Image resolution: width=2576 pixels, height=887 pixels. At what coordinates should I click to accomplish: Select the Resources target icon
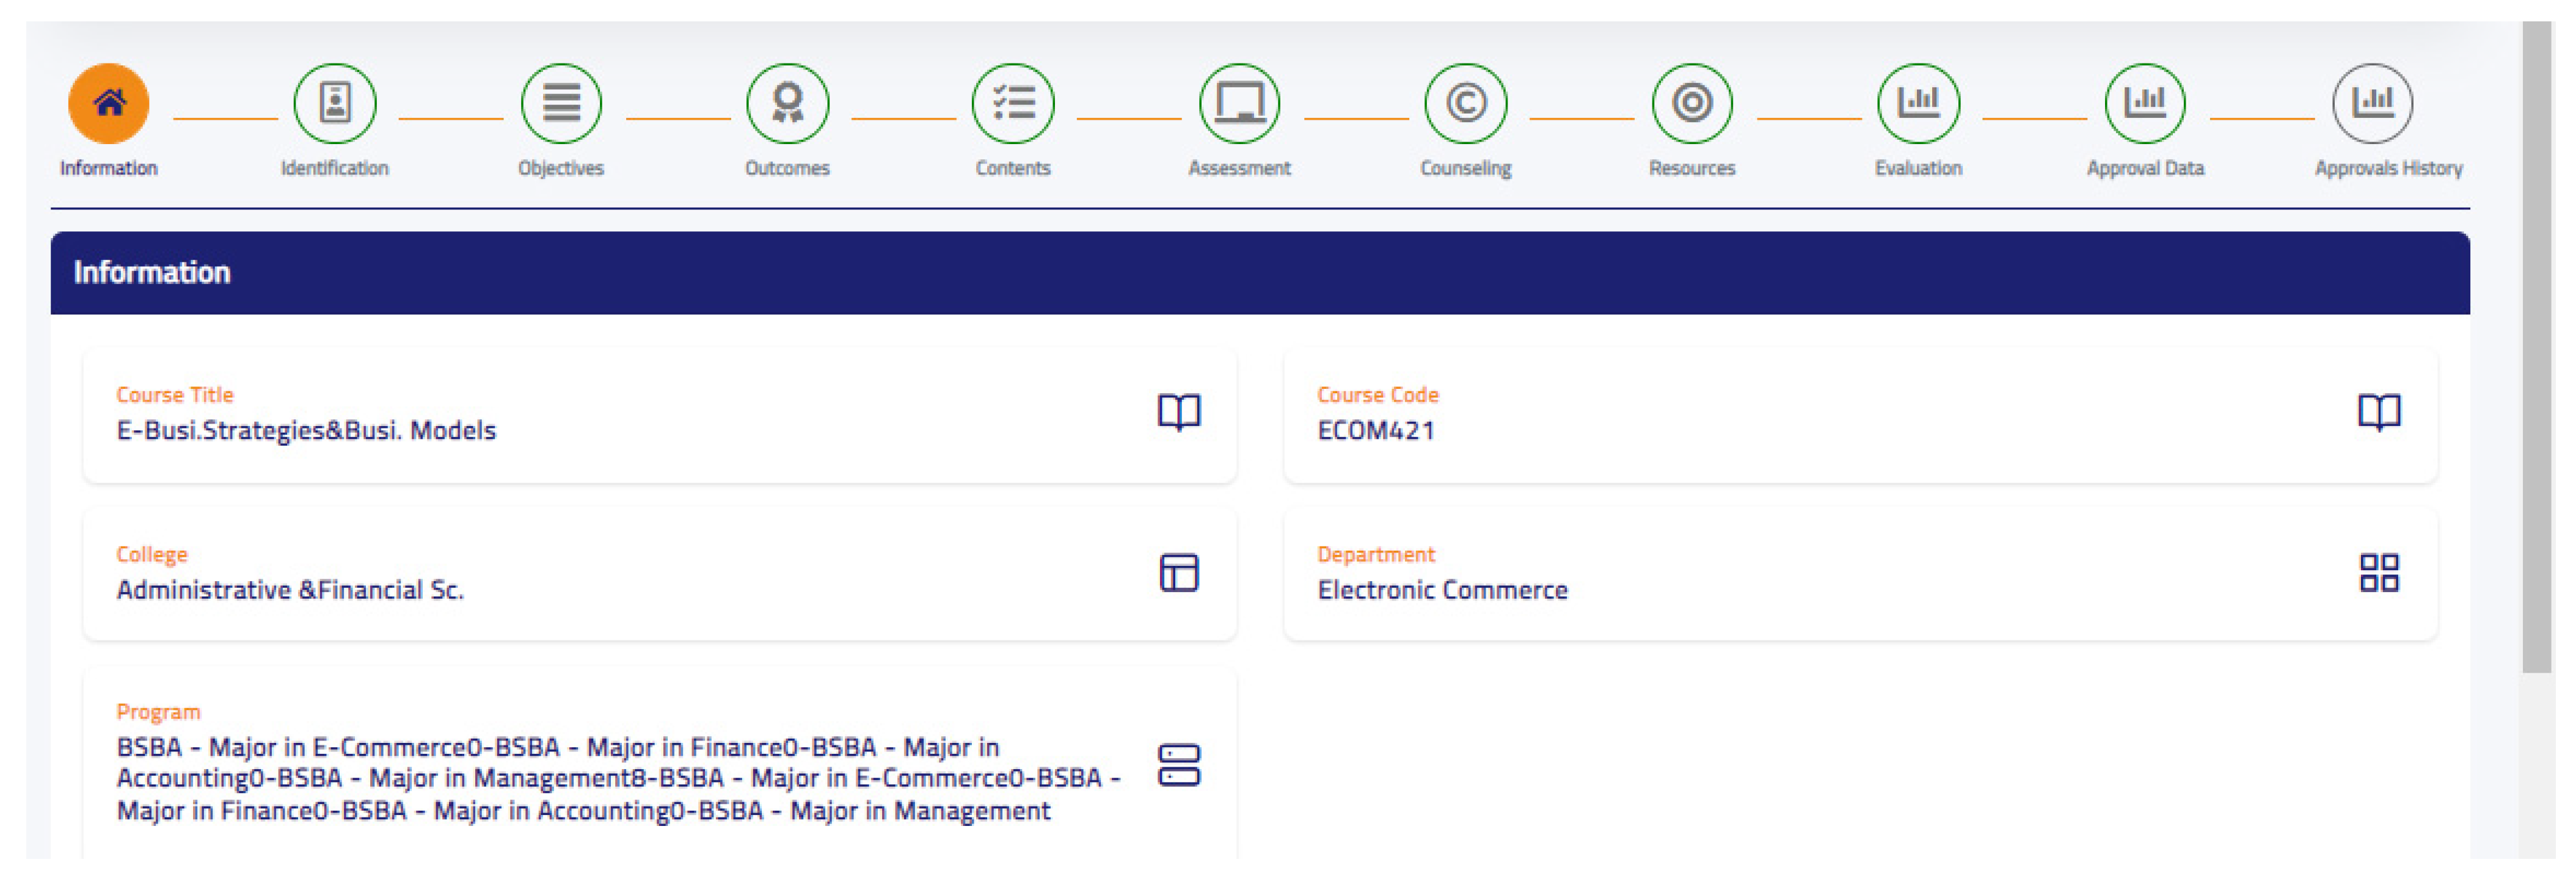coord(1692,103)
